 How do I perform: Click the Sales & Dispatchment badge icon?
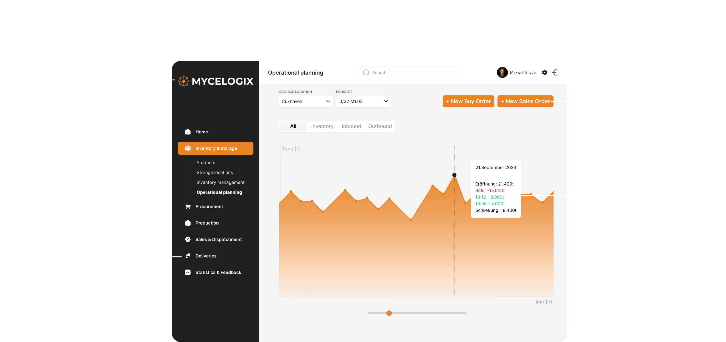pos(188,239)
